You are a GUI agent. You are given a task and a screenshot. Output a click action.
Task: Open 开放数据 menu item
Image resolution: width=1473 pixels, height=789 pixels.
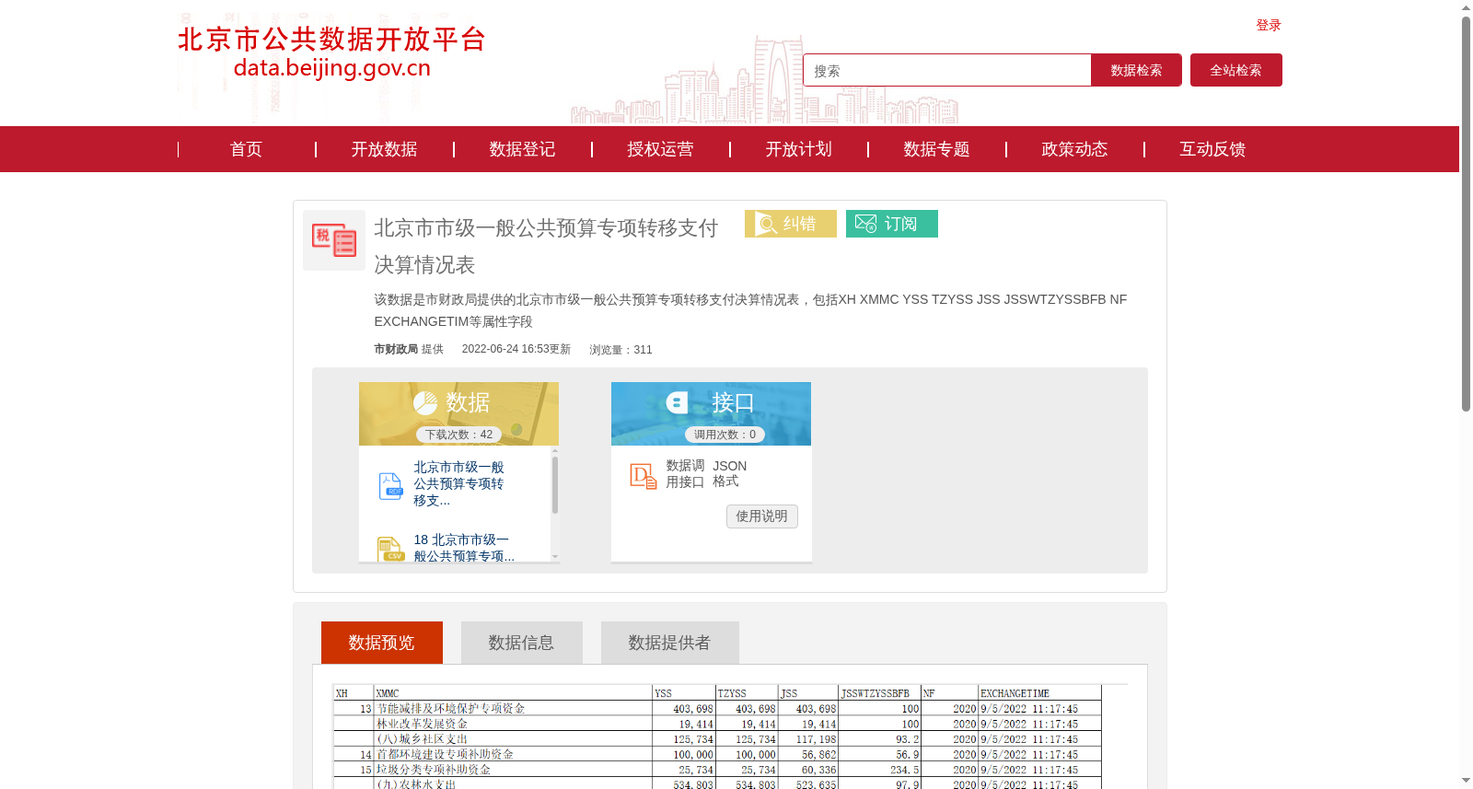click(384, 149)
